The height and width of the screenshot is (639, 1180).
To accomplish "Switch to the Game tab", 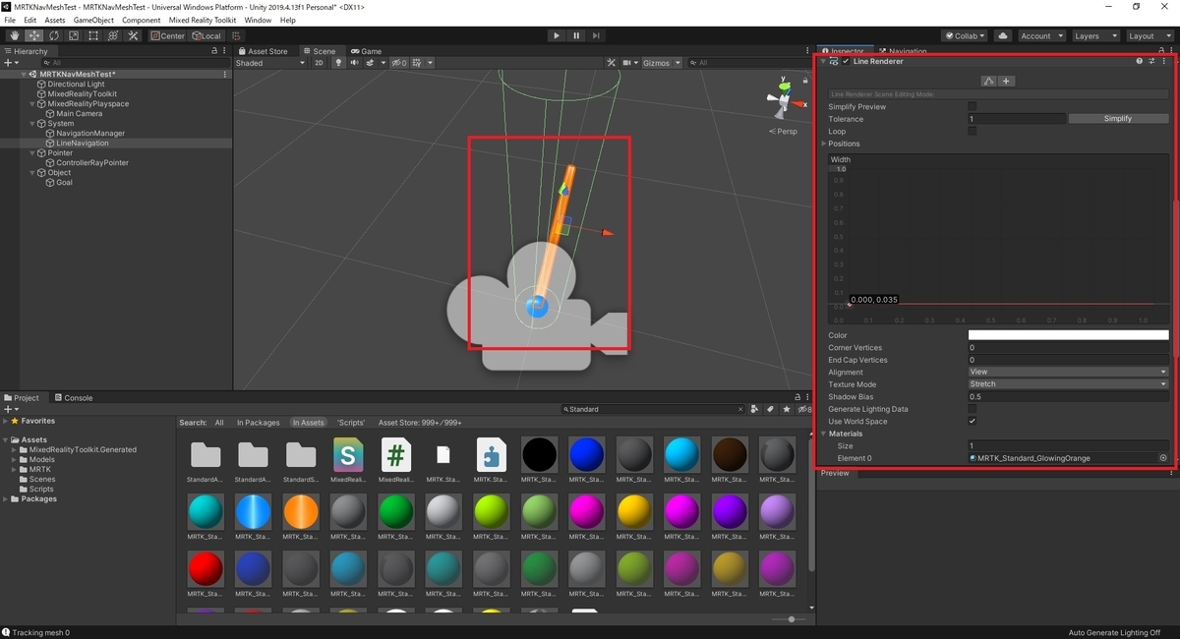I will 365,51.
